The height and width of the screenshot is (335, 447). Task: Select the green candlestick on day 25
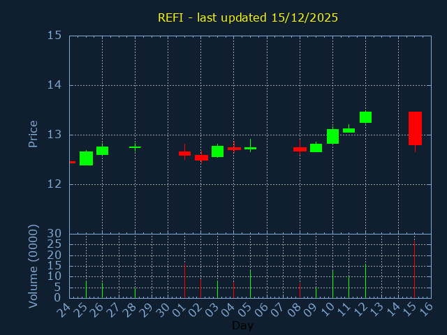(86, 158)
